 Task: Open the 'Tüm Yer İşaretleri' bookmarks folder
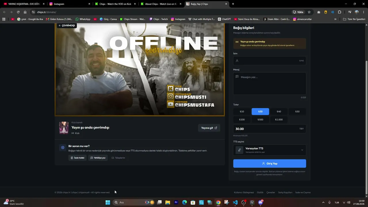click(x=354, y=19)
